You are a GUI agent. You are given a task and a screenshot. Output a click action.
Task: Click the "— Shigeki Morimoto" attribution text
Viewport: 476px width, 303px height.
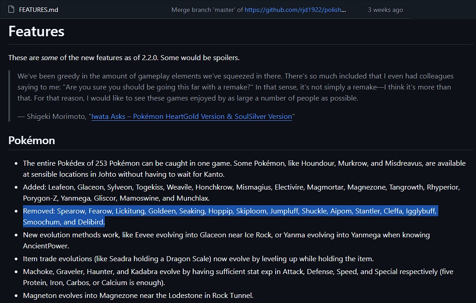point(53,117)
